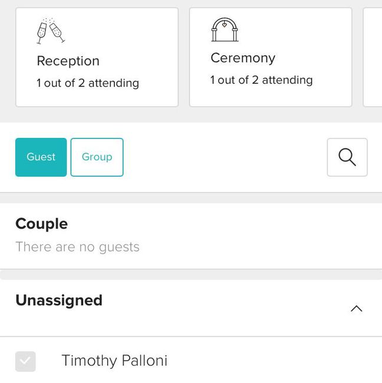Tap empty space inside the Ceremony card
382x383 pixels.
pyautogui.click(x=307, y=35)
